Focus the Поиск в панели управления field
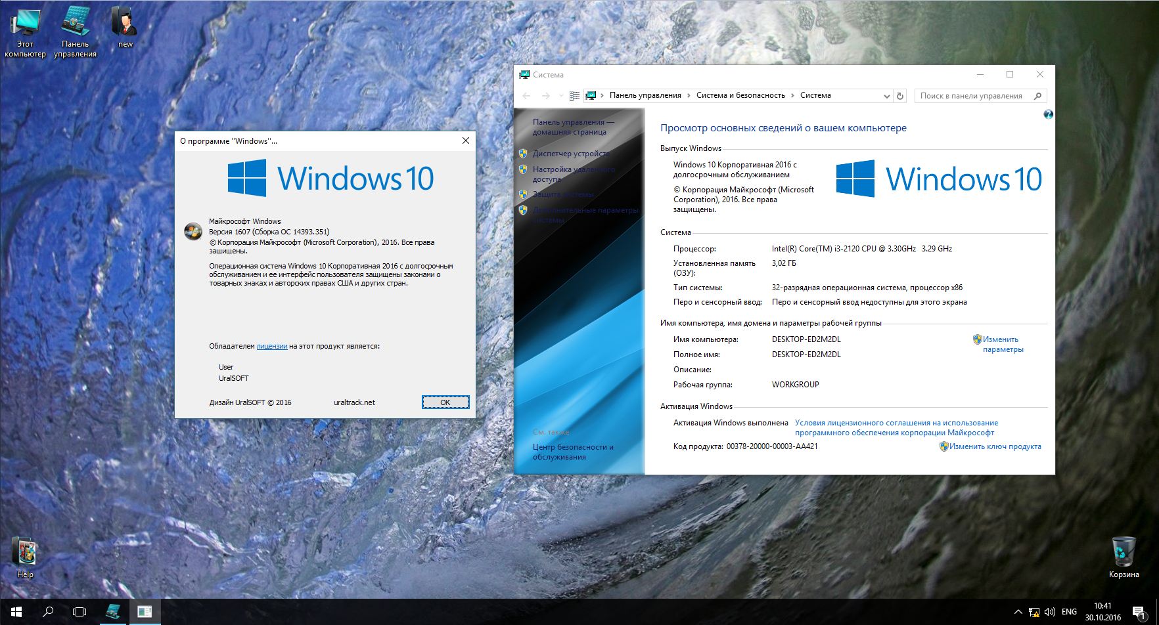Screen dimensions: 1159x625 tap(980, 96)
